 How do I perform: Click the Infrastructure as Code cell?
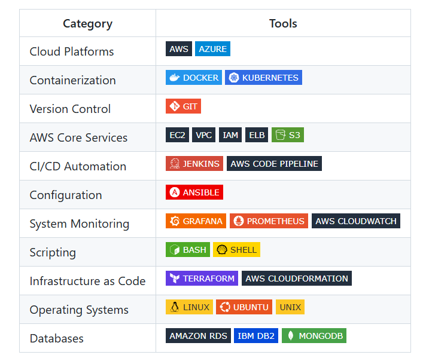[x=87, y=281]
